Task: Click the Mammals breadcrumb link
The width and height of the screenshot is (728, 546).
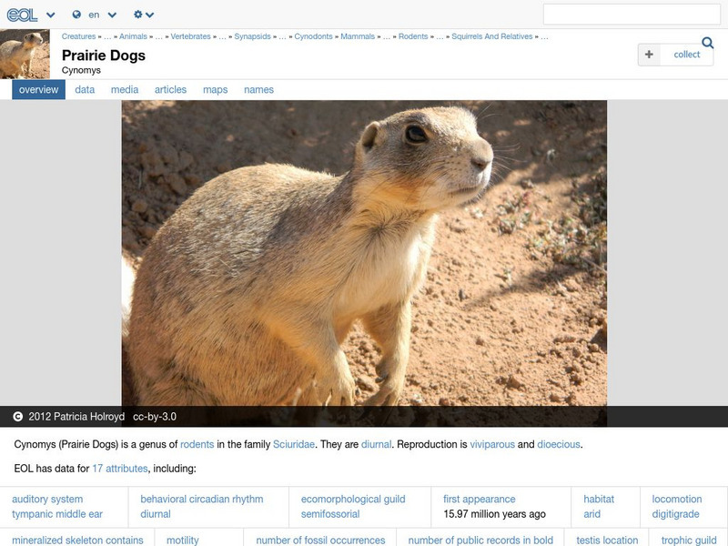Action: [x=358, y=38]
